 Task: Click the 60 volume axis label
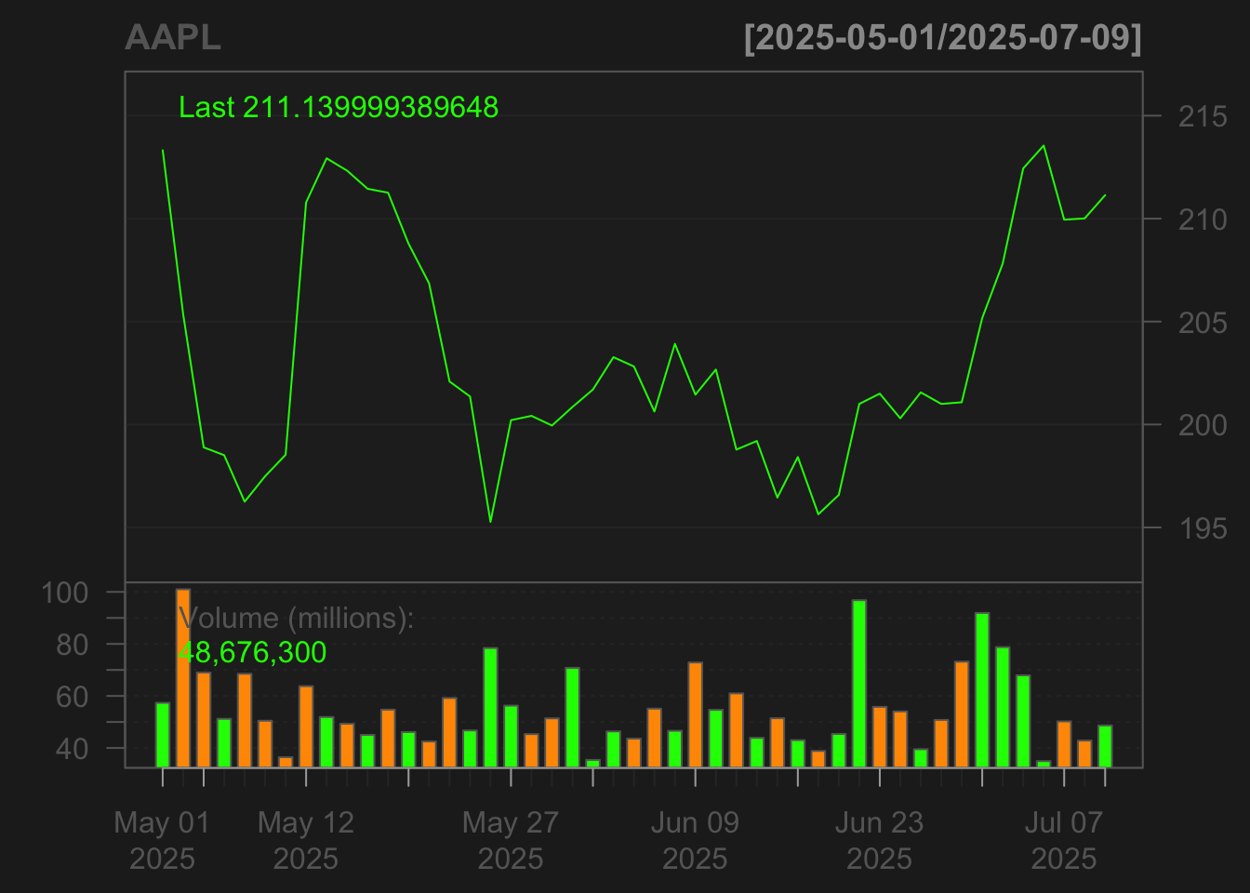click(x=73, y=697)
